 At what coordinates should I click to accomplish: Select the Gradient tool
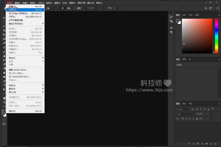point(4,68)
